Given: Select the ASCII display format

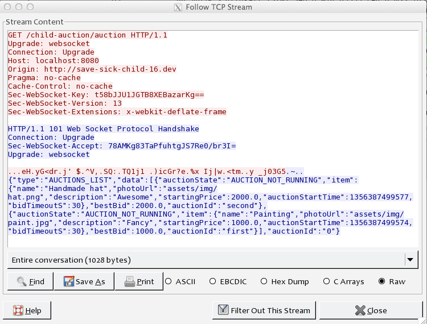Looking at the screenshot, I should coord(169,281).
